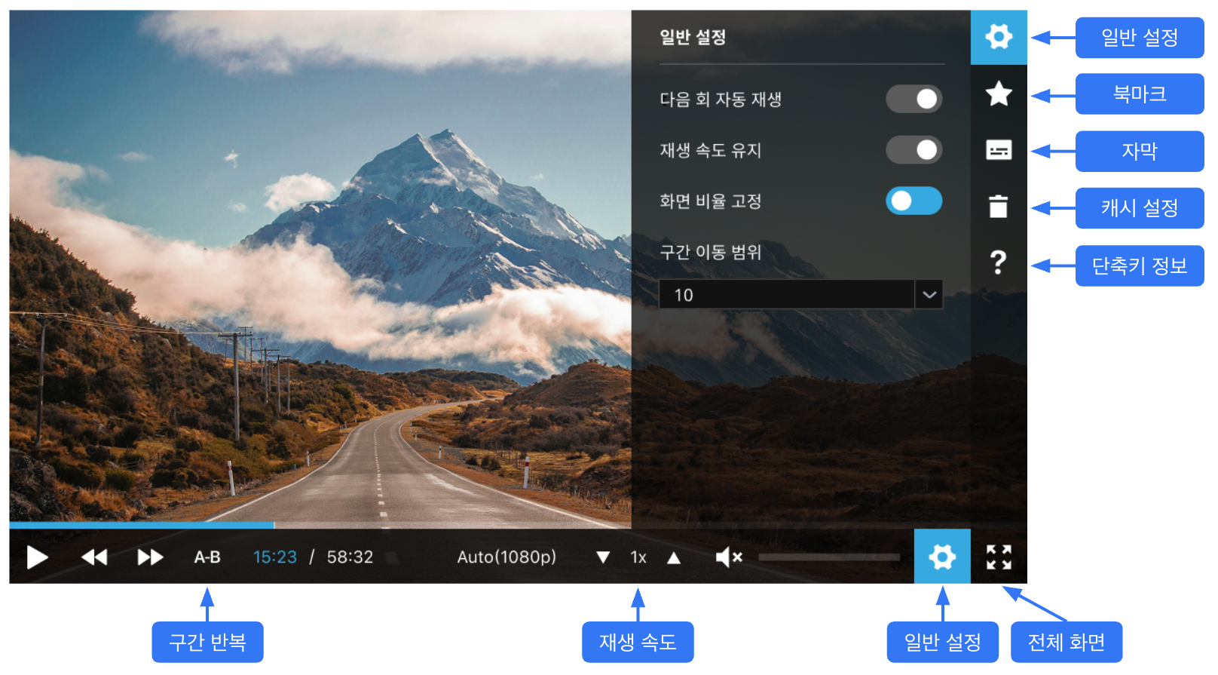Fast forward using the double right arrow
This screenshot has height=675, width=1218.
click(x=150, y=557)
